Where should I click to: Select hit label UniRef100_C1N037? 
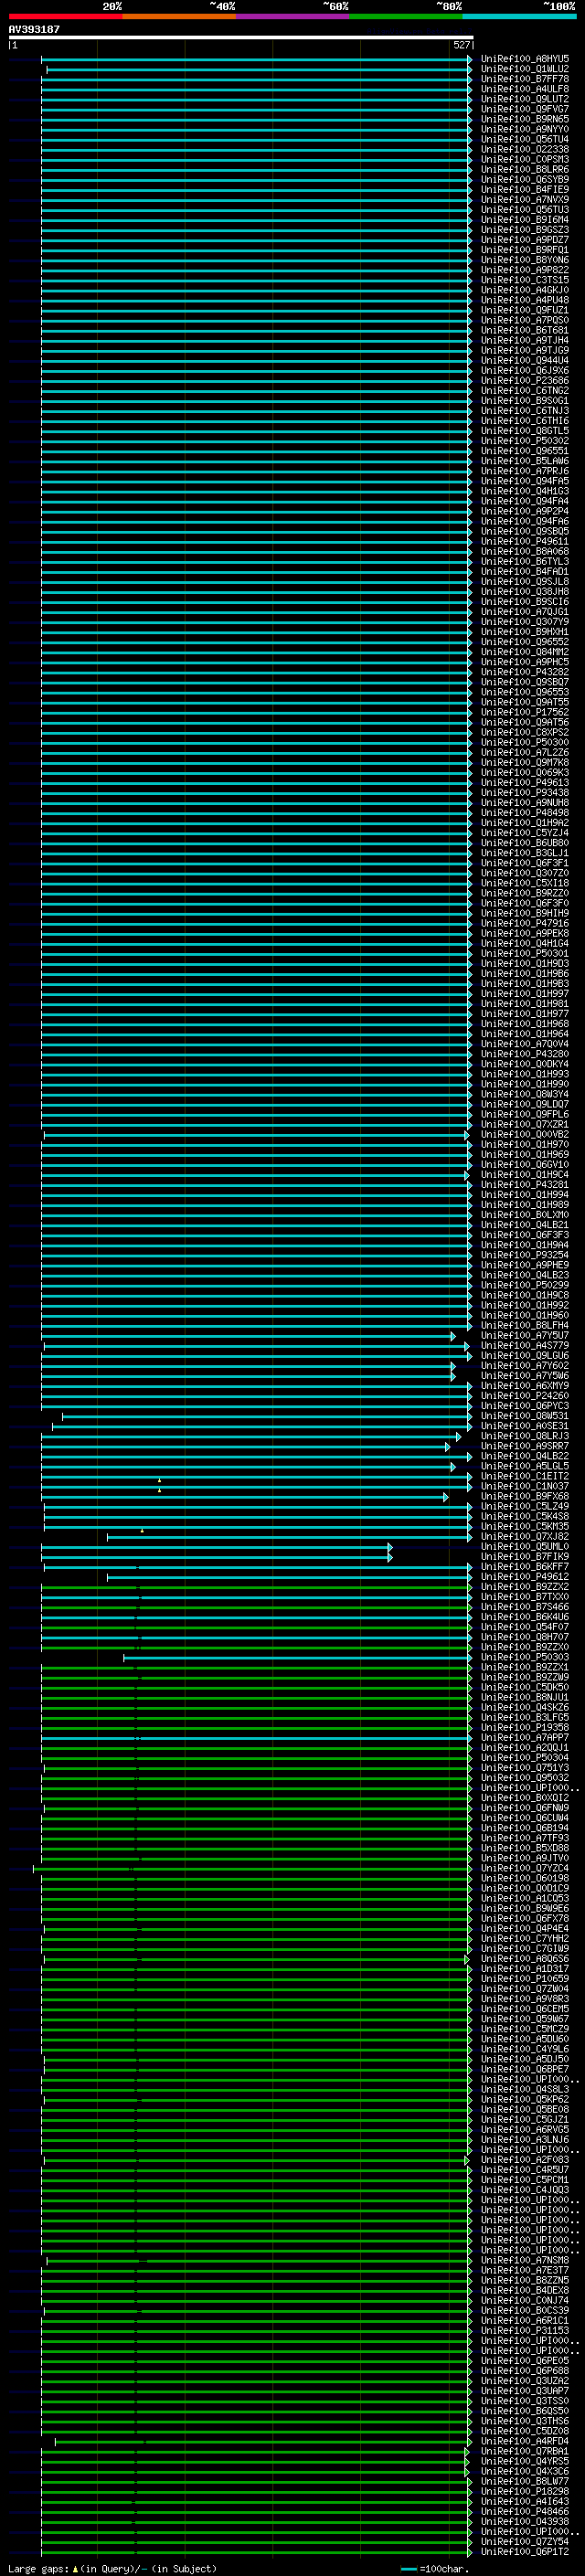coord(525,1486)
